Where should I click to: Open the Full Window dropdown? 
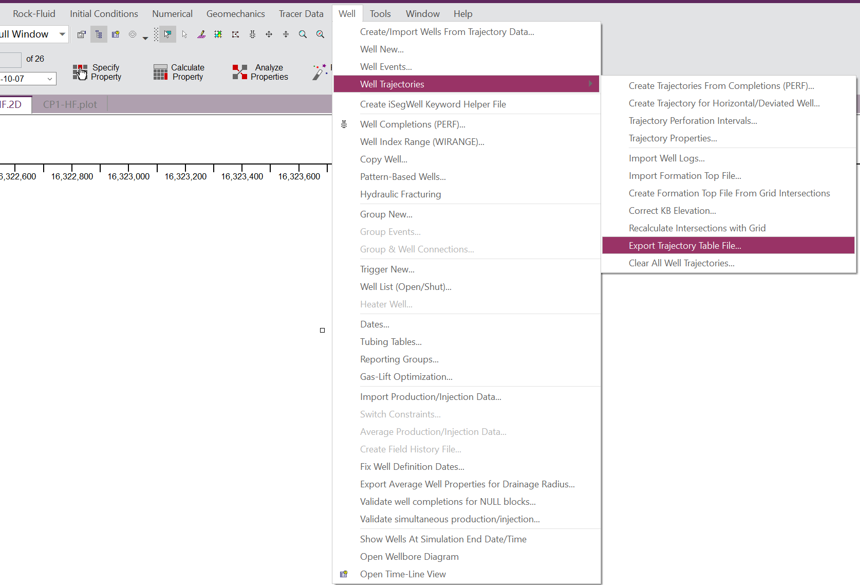coord(62,34)
